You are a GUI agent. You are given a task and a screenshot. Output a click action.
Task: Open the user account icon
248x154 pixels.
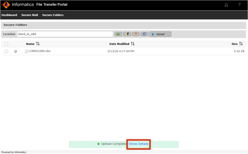pyautogui.click(x=226, y=5)
